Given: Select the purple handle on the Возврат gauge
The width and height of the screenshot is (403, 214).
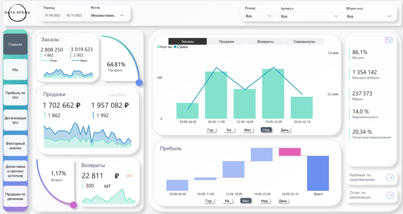Looking at the screenshot, I should pyautogui.click(x=73, y=205).
